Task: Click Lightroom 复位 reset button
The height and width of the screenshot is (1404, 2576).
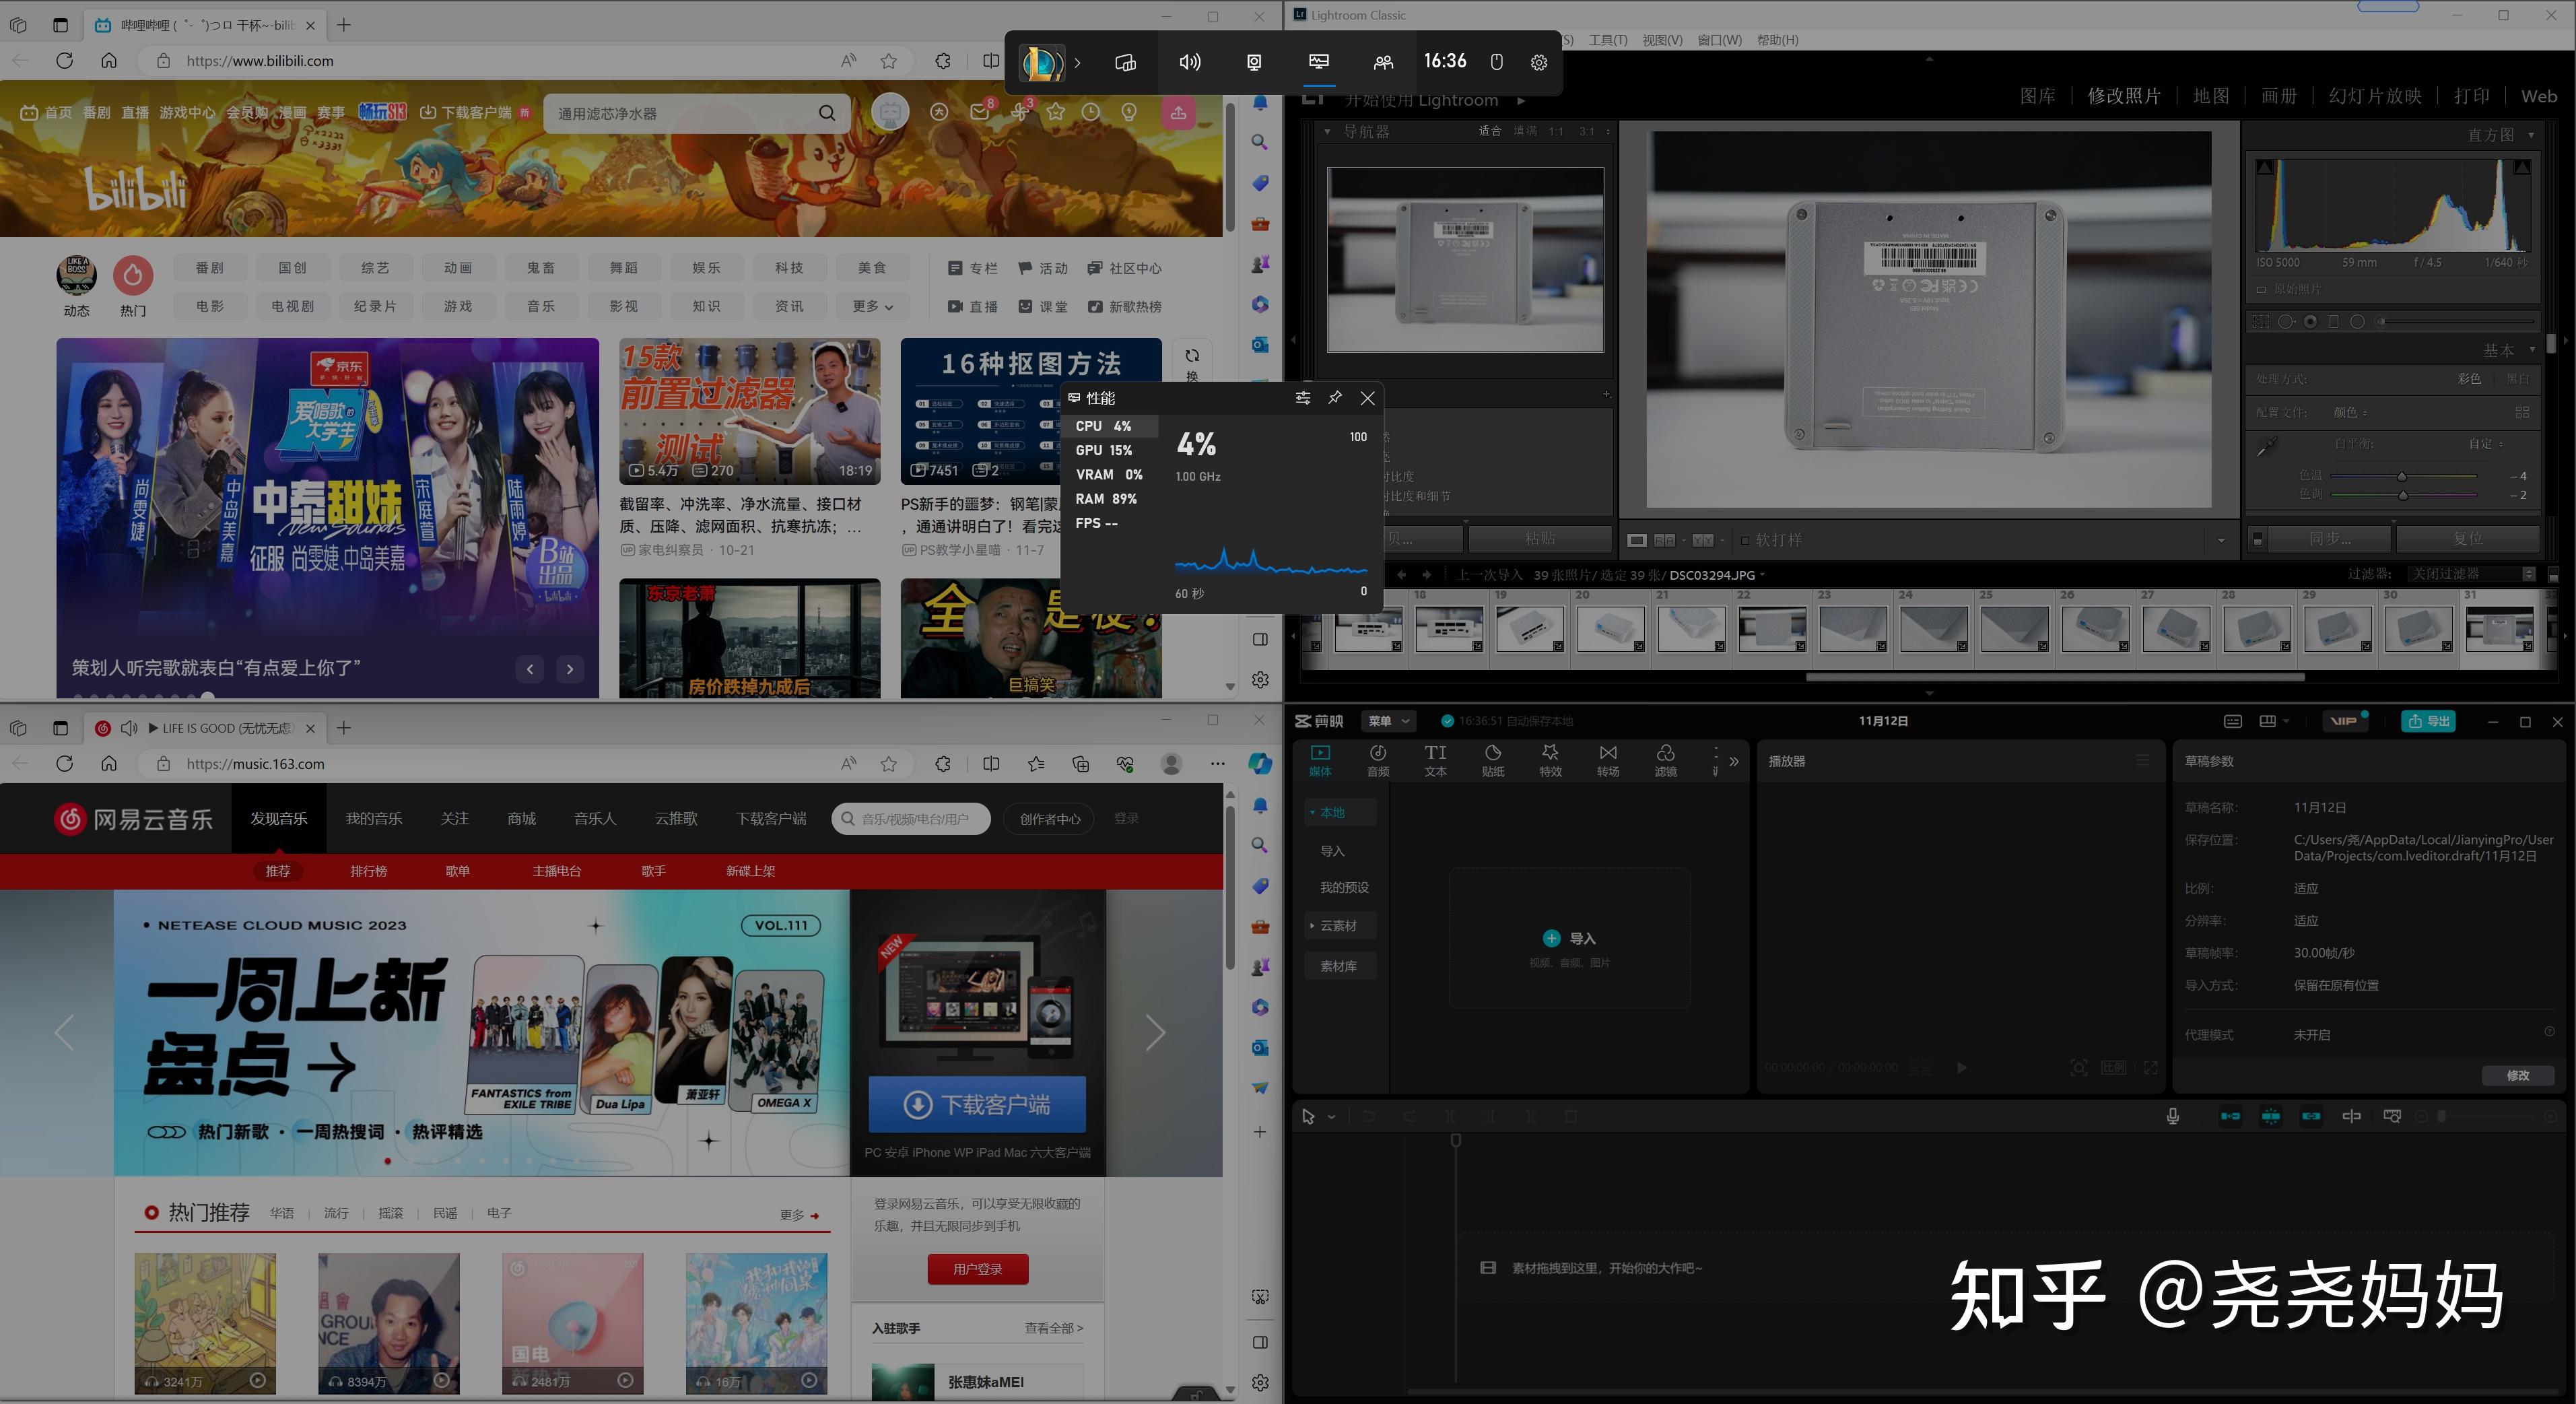Action: (x=2468, y=538)
